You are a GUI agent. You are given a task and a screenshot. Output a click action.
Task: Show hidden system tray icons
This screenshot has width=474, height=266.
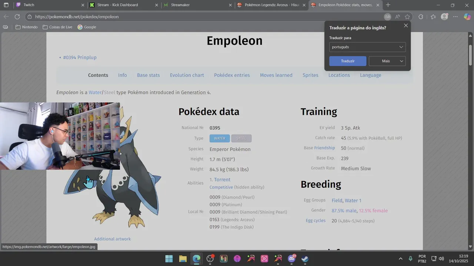click(400, 259)
